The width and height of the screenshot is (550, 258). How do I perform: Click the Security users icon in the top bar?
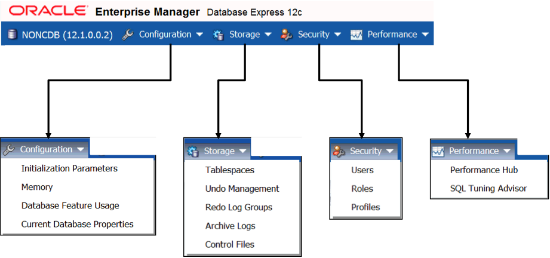point(287,35)
